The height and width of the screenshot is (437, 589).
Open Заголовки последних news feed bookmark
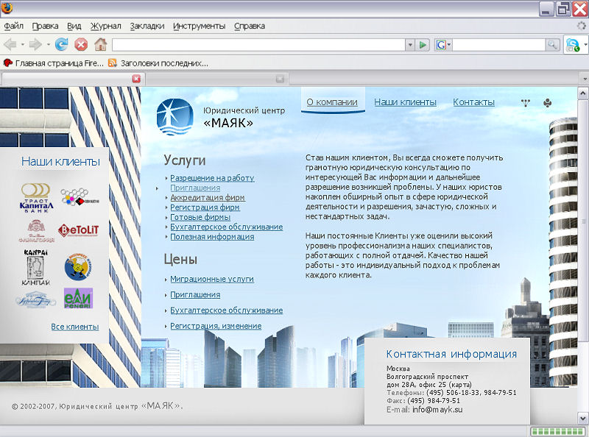(158, 63)
